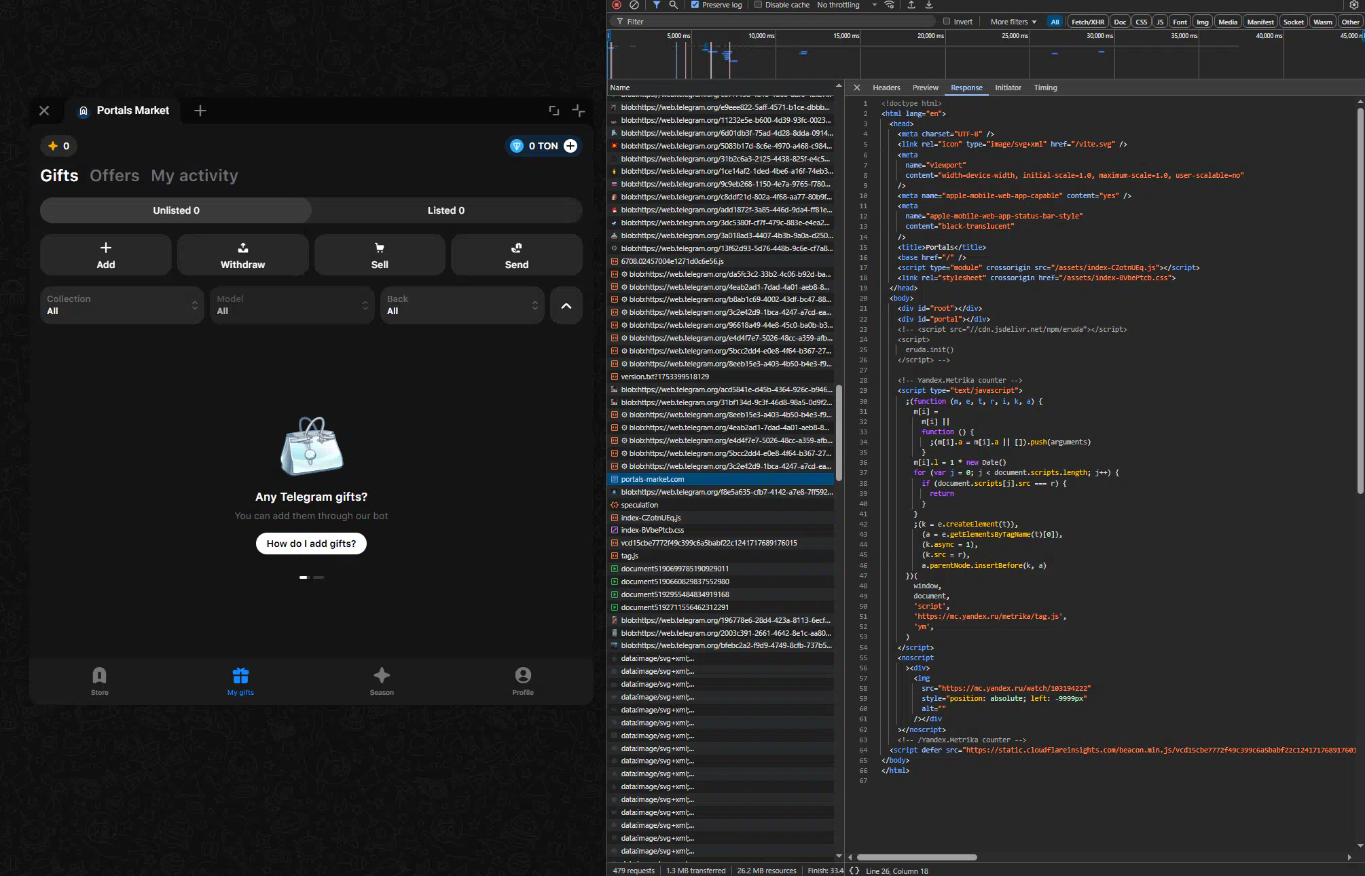
Task: Enable the Disable cache checkbox
Action: coord(758,5)
